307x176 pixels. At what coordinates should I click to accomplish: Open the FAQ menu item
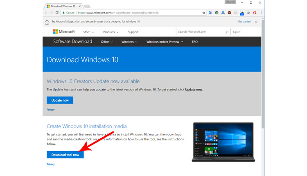click(194, 42)
